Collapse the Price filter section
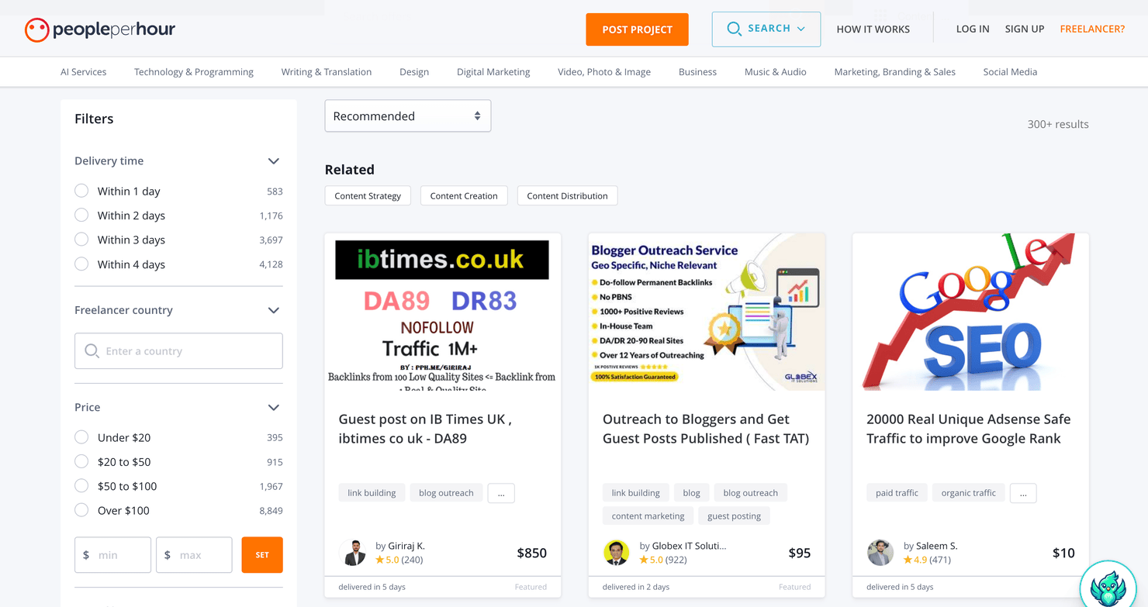The width and height of the screenshot is (1148, 607). pos(273,408)
